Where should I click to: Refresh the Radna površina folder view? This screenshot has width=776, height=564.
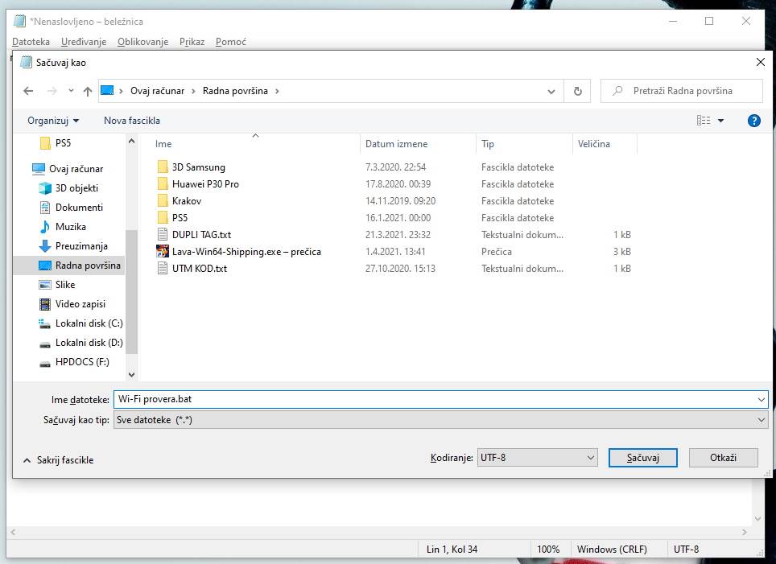click(577, 92)
